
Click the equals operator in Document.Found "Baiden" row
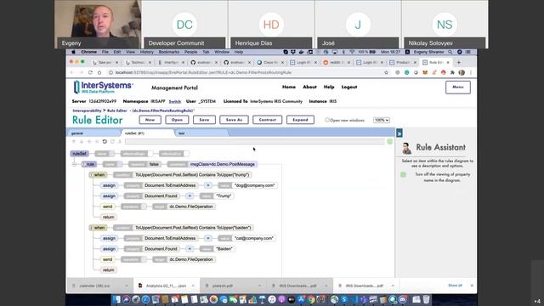point(190,249)
